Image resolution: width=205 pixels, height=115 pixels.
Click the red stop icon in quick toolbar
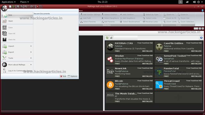(37, 6)
